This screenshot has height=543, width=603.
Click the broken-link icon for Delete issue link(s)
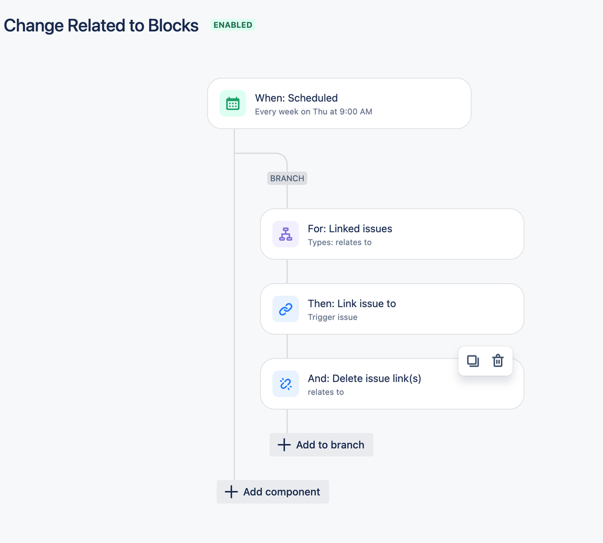click(286, 384)
